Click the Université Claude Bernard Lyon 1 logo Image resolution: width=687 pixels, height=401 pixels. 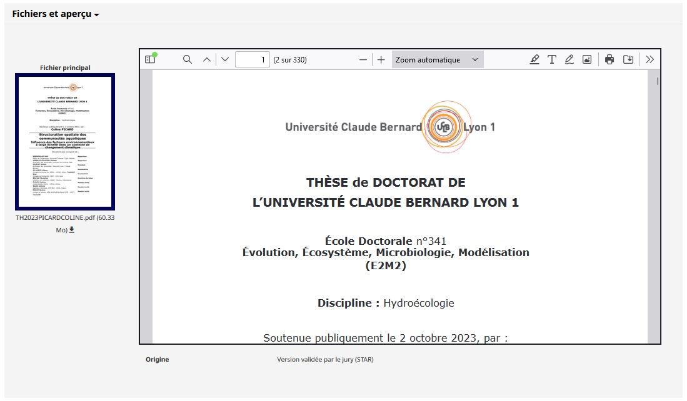390,127
